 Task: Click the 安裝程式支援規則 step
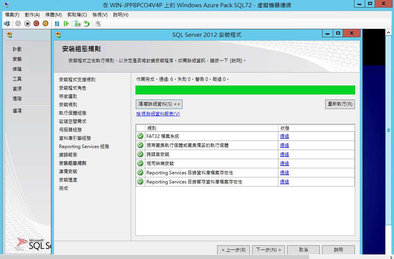click(x=77, y=79)
